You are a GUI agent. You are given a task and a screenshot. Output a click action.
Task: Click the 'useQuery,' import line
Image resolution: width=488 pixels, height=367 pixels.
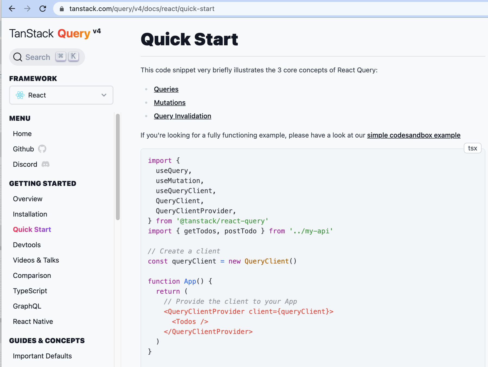174,171
